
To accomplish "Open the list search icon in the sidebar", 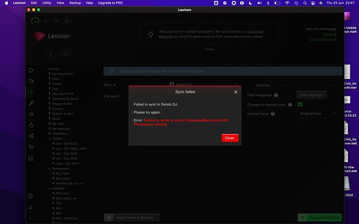I will point(31,114).
